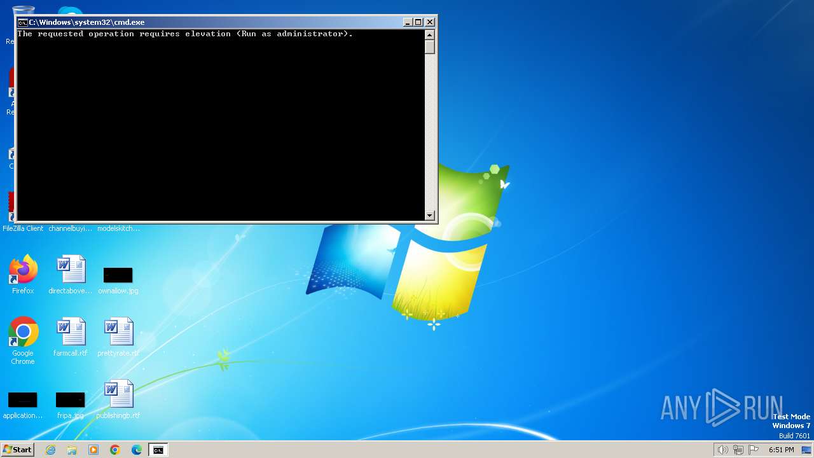This screenshot has height=458, width=814.
Task: Click the 'requires elevation' console message
Action: 185,34
